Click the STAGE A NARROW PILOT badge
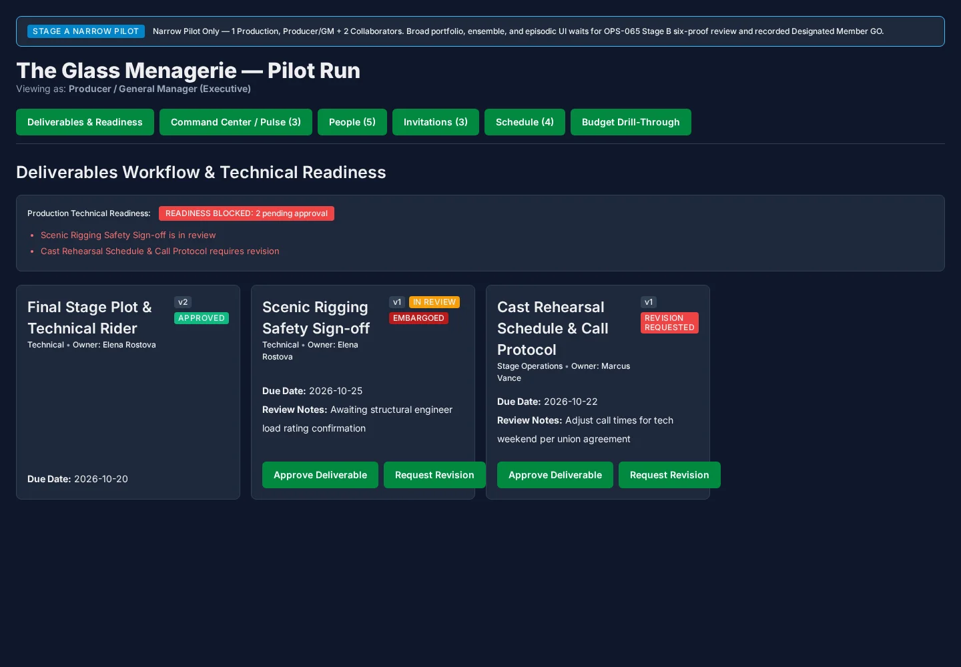The width and height of the screenshot is (961, 667). tap(86, 31)
